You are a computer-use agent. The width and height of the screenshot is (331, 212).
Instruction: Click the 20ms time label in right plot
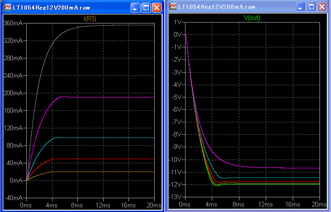tap(319, 204)
